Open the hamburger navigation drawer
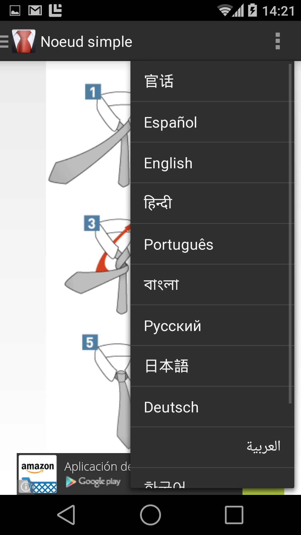 [x=4, y=41]
